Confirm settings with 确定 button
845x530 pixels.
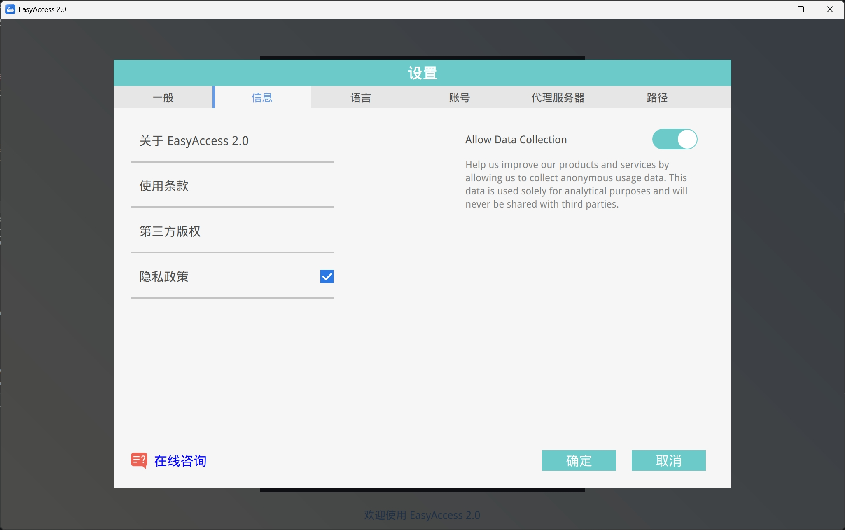coord(579,460)
